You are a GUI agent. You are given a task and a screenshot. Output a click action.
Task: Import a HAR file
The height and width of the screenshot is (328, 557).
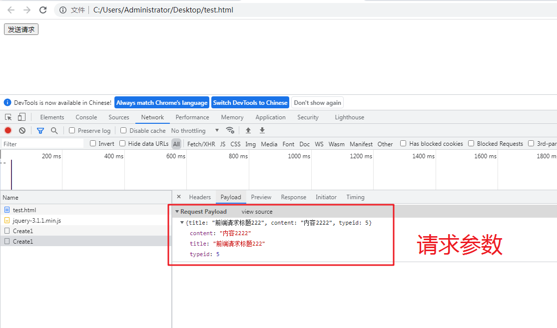point(248,130)
